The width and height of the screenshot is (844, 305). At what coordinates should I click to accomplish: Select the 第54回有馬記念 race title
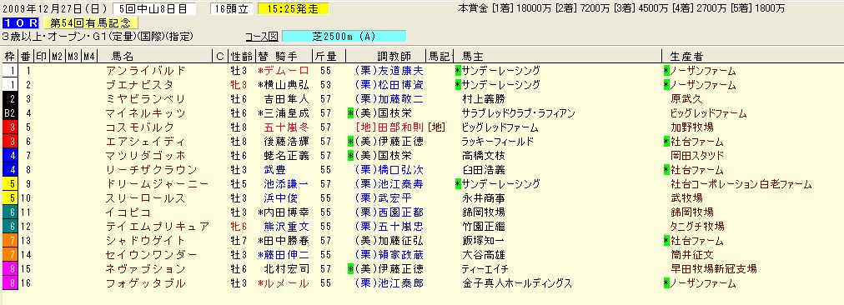(x=91, y=23)
